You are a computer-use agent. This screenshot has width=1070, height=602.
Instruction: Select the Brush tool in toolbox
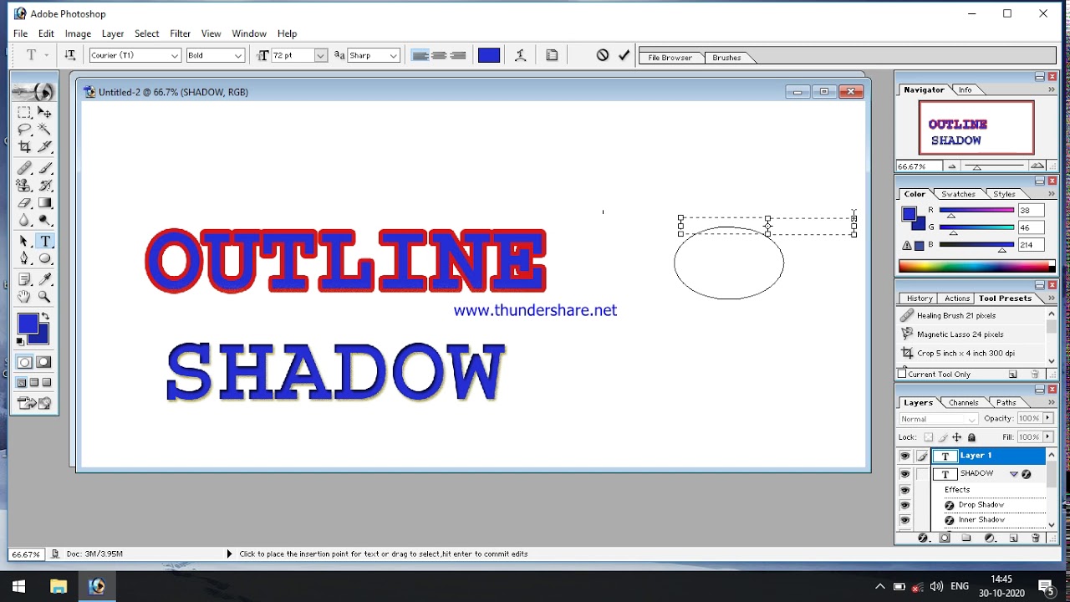click(x=44, y=168)
